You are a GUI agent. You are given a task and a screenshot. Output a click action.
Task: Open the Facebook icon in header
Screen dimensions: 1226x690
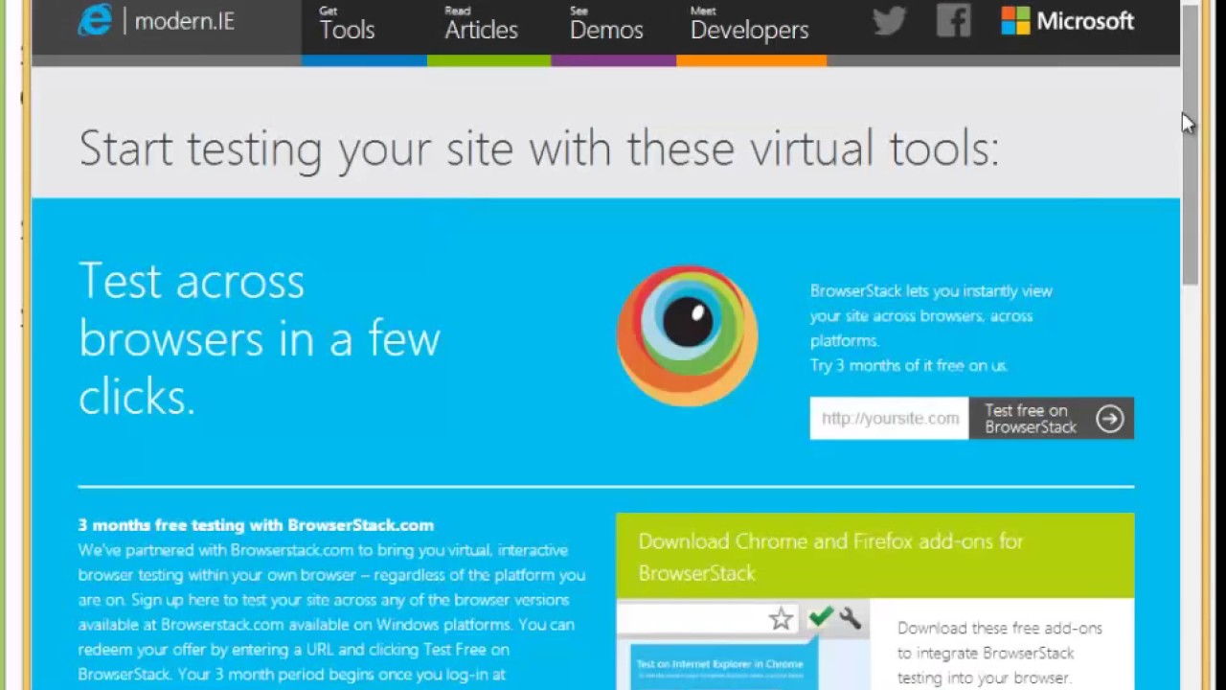coord(953,20)
